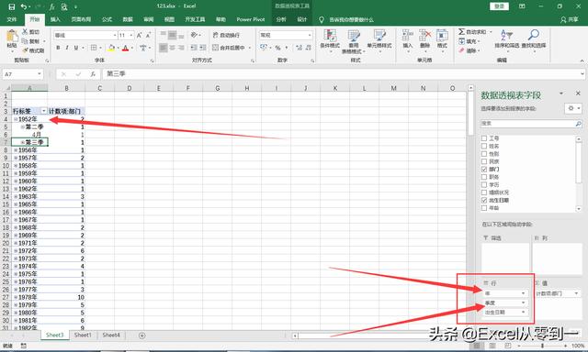Click the Borders icon

[x=94, y=48]
